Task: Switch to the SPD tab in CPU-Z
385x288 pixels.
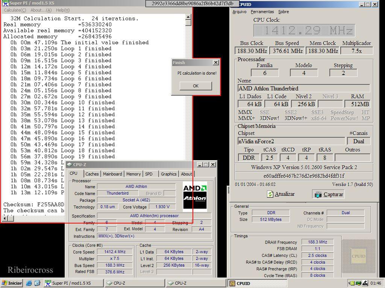Action: point(149,174)
